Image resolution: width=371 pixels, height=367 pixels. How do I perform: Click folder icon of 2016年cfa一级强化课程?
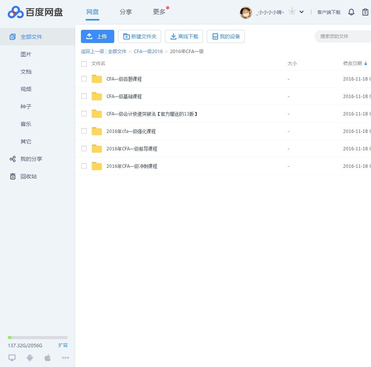point(97,131)
